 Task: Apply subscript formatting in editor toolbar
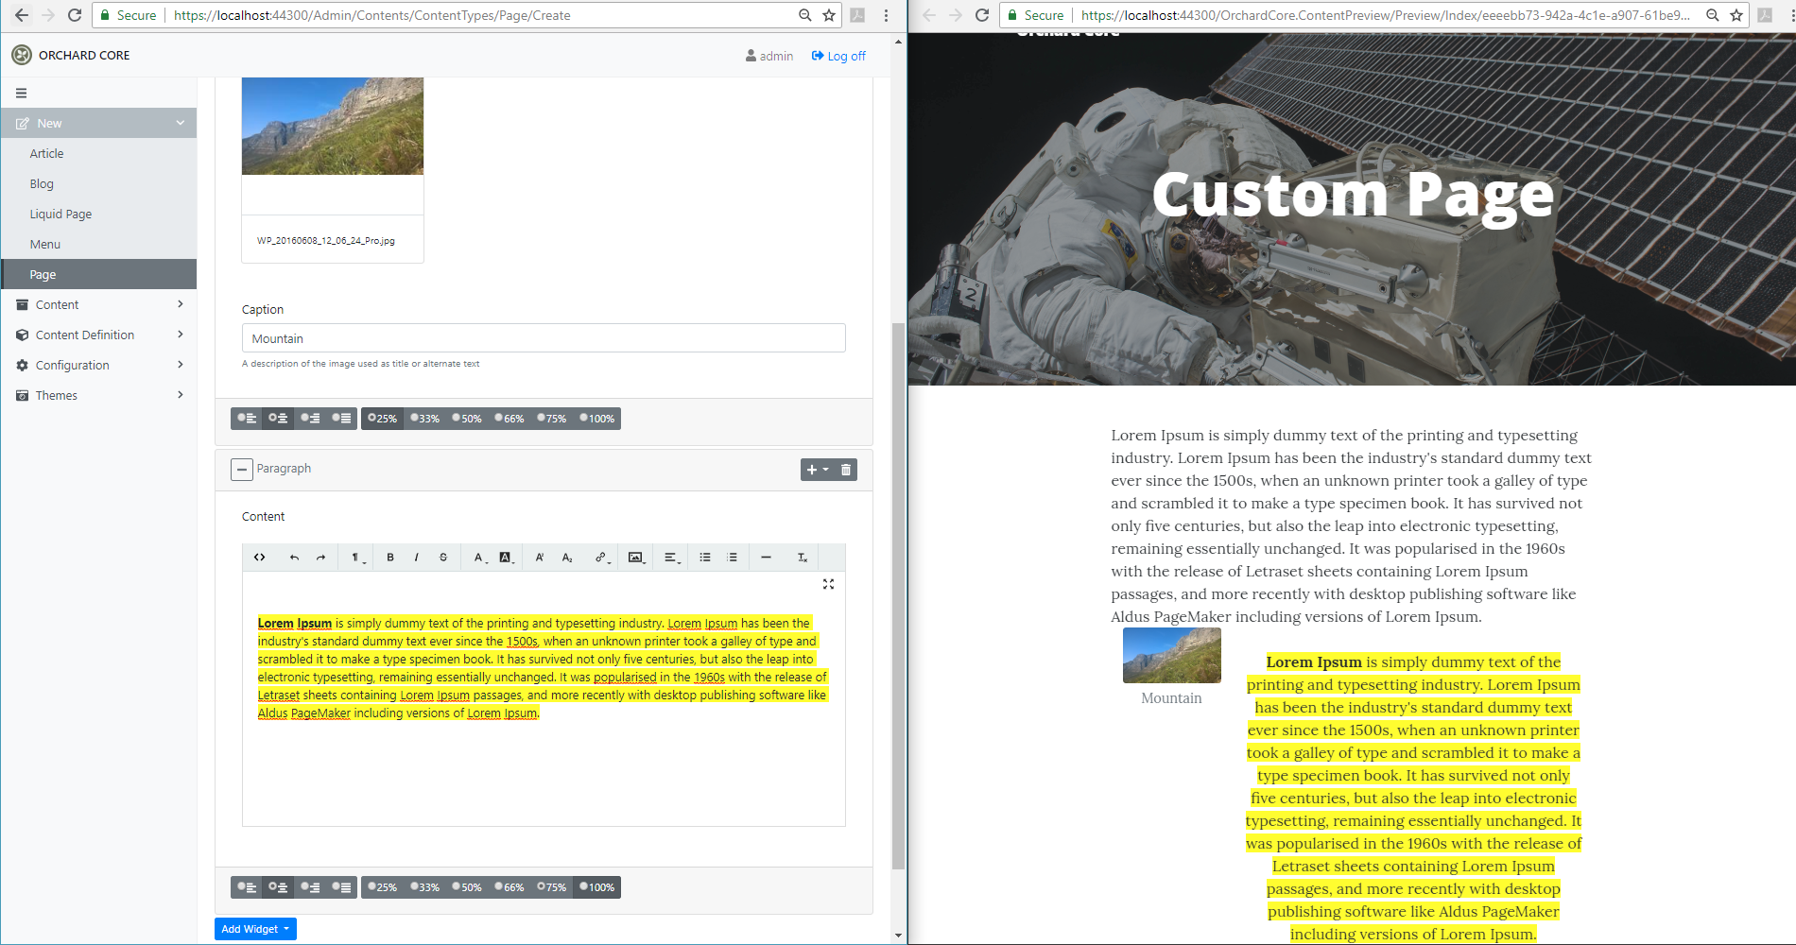pos(567,558)
